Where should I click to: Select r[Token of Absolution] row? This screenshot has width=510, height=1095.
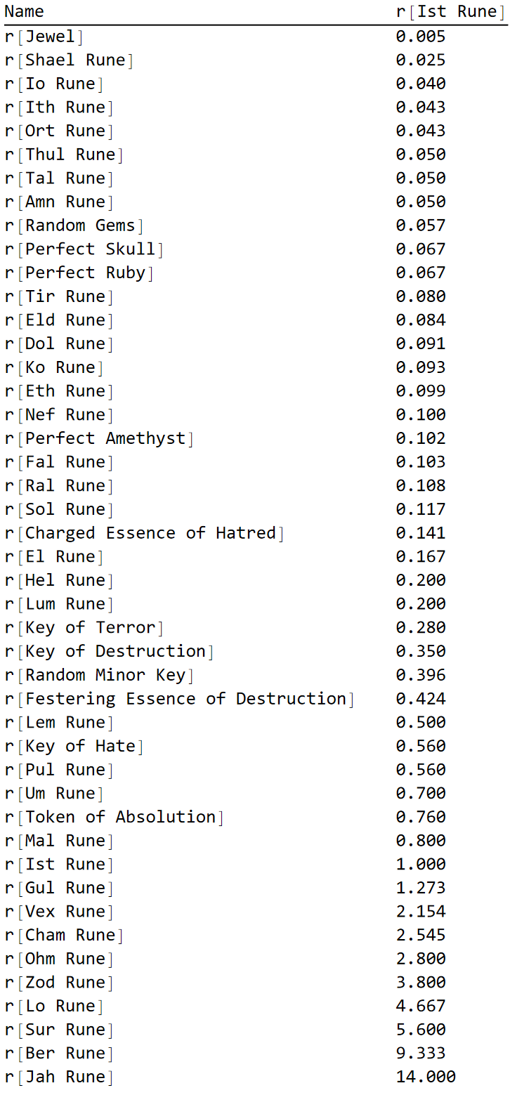[x=114, y=817]
